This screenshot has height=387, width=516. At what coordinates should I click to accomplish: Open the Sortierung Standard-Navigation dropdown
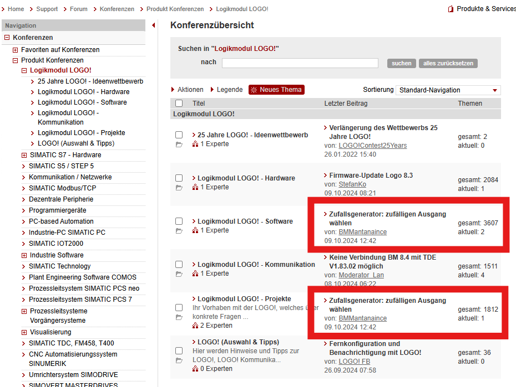click(448, 90)
